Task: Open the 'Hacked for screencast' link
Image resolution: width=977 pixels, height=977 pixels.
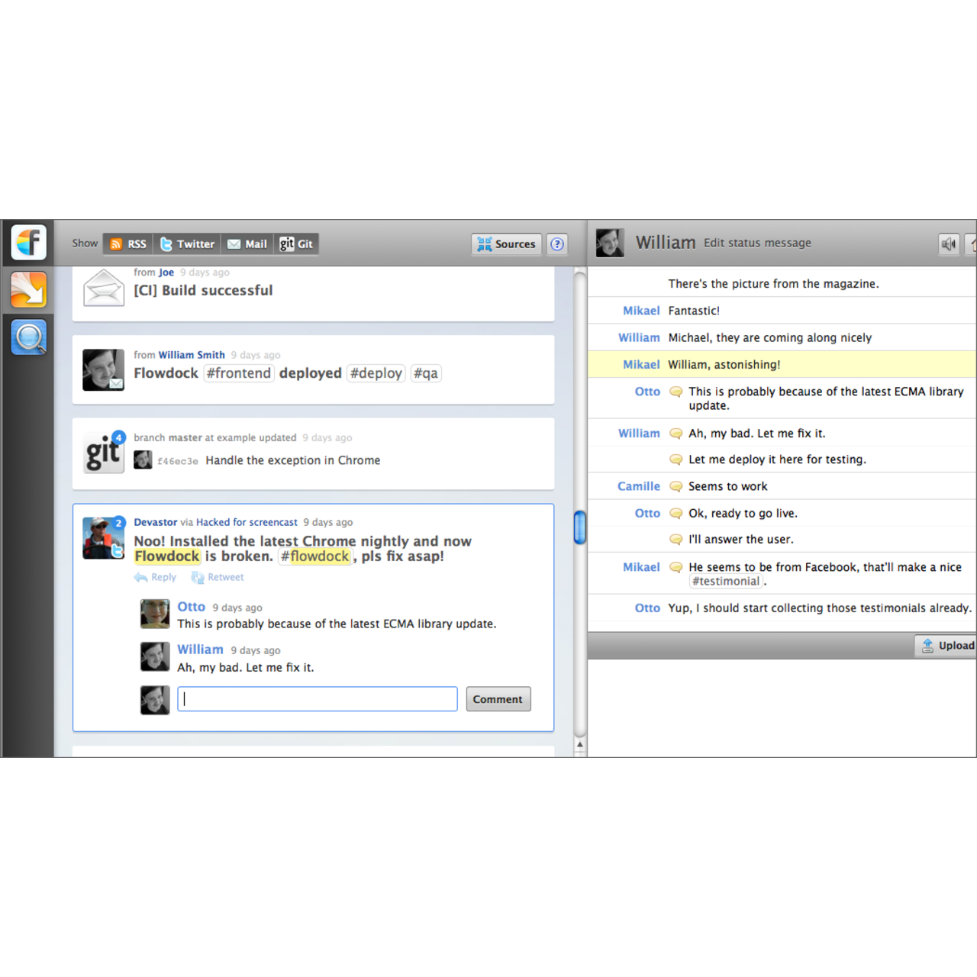Action: (x=247, y=522)
